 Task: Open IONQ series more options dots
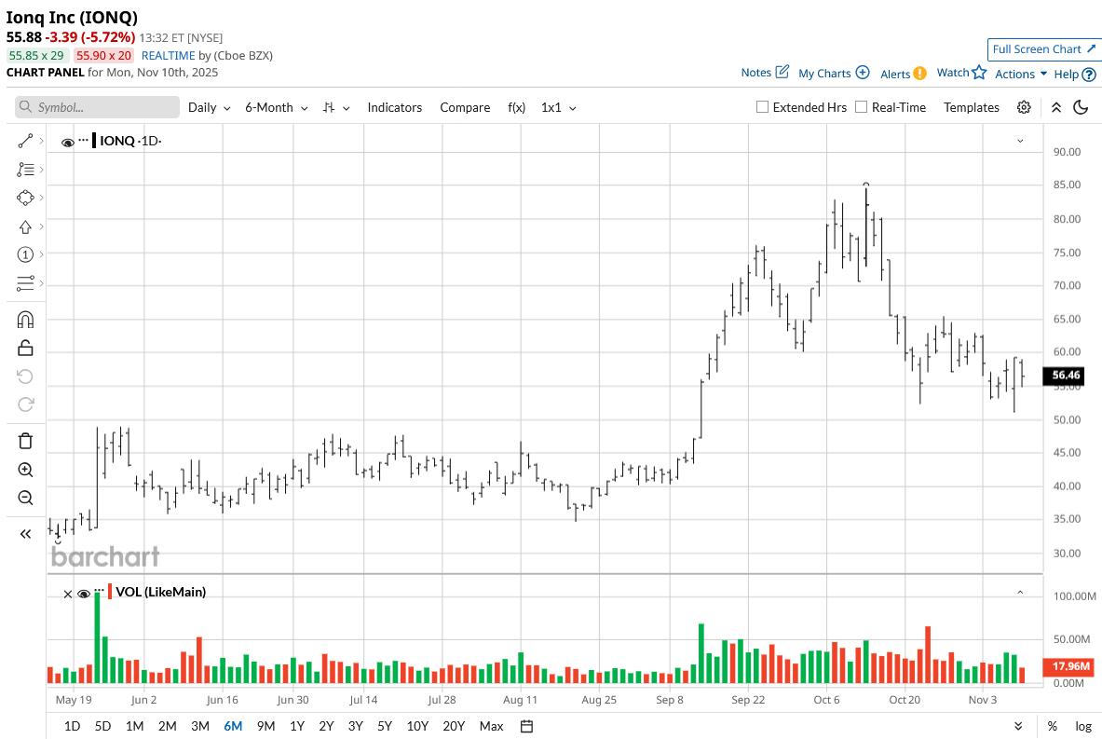tap(84, 139)
